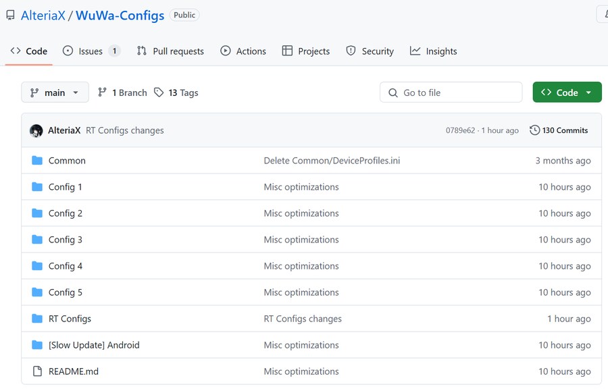Open the main branch selector dropdown
The width and height of the screenshot is (608, 391).
click(55, 93)
